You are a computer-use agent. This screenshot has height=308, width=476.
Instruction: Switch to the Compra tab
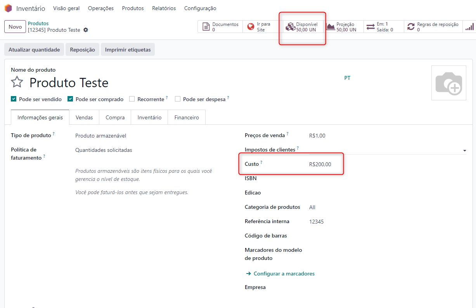coord(115,117)
